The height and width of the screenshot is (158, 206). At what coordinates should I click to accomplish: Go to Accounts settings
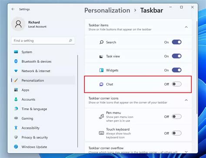pyautogui.click(x=43, y=99)
